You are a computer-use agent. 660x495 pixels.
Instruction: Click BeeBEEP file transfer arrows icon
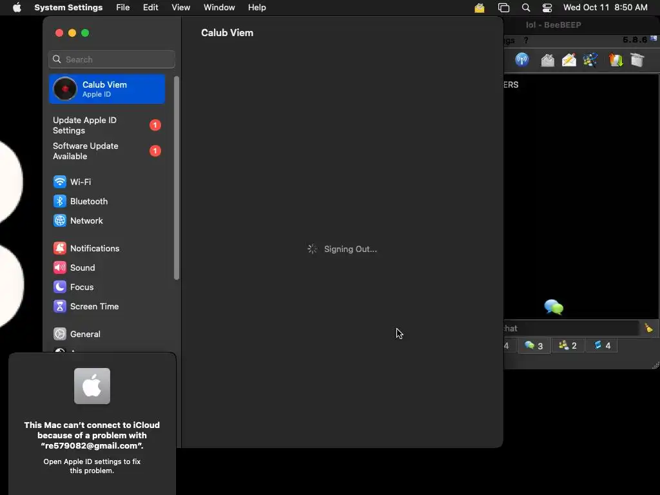pyautogui.click(x=616, y=60)
